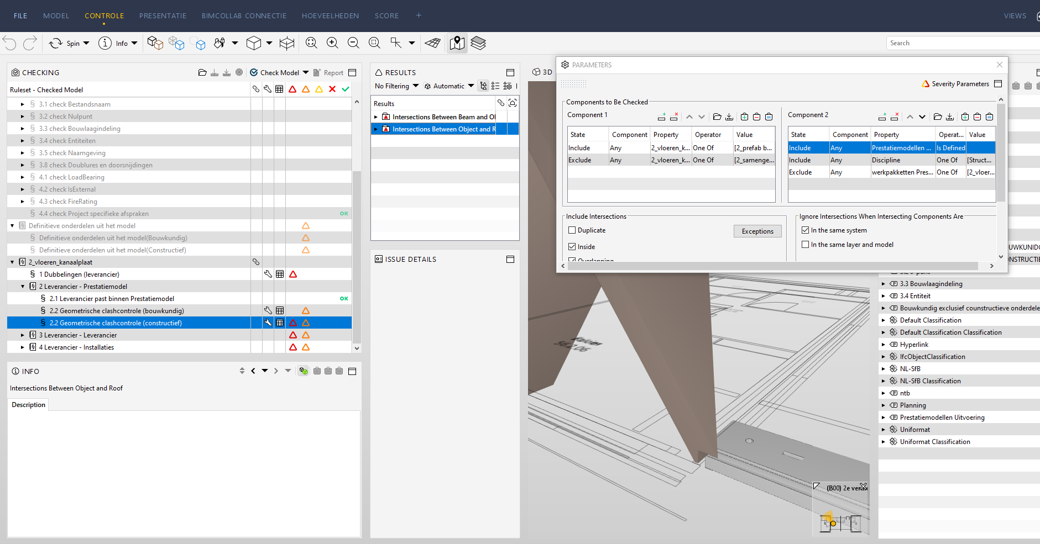Switch to the MODEL tab
The width and height of the screenshot is (1040, 544).
pyautogui.click(x=56, y=15)
